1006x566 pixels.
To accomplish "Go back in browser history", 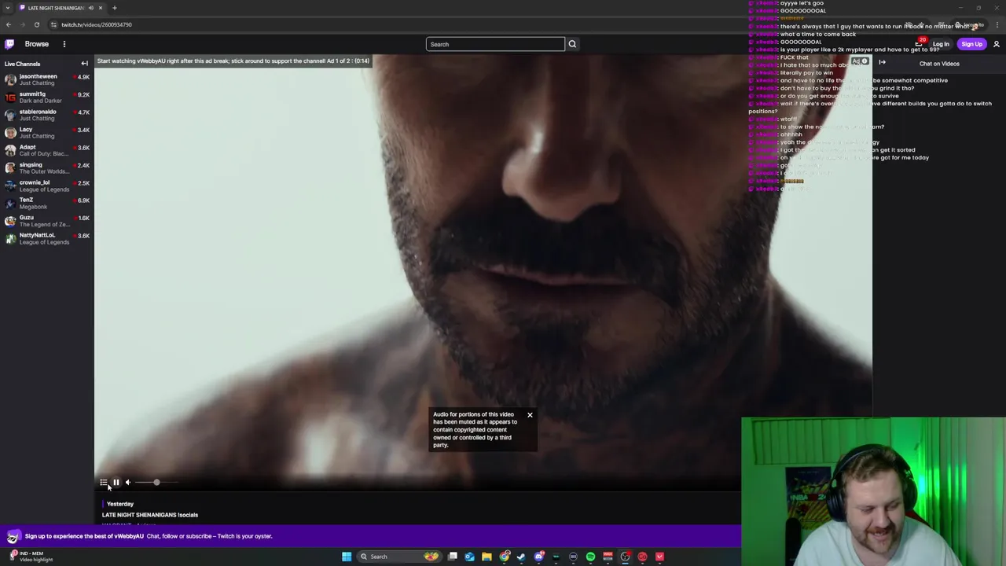I will 9,24.
